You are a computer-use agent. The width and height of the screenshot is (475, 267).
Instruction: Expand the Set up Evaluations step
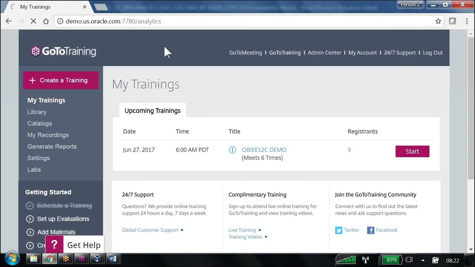click(58, 219)
